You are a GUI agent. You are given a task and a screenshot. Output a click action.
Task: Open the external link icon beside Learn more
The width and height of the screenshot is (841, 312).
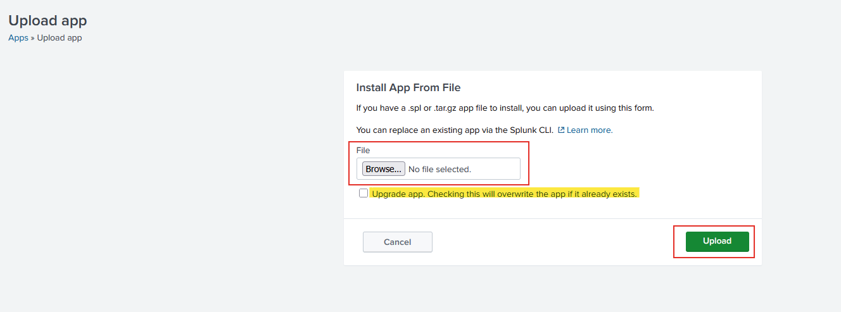pos(561,130)
